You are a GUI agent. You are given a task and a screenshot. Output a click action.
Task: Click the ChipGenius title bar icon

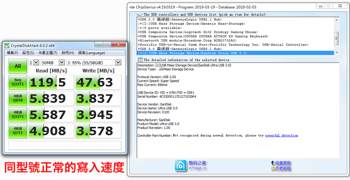coord(132,7)
